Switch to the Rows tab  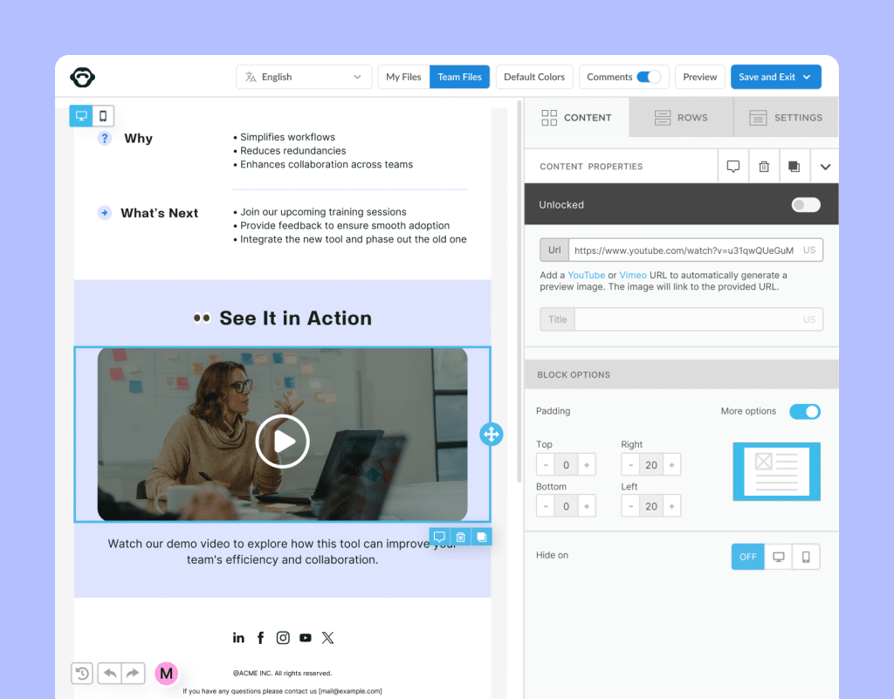click(681, 117)
